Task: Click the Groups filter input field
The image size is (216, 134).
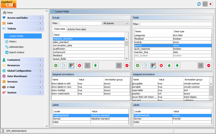Action: 81,23
